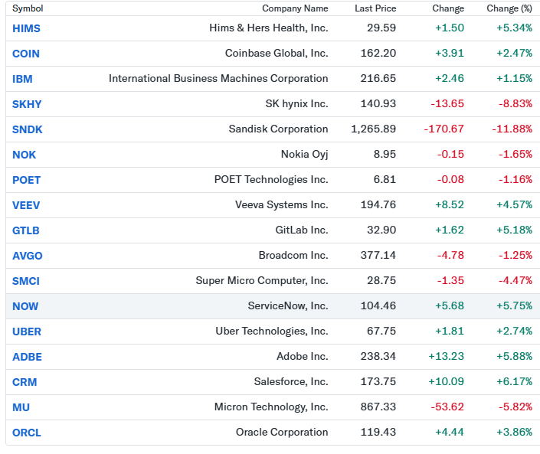Click the Change (%) column header
Viewport: 540px width, 454px height.
point(509,8)
